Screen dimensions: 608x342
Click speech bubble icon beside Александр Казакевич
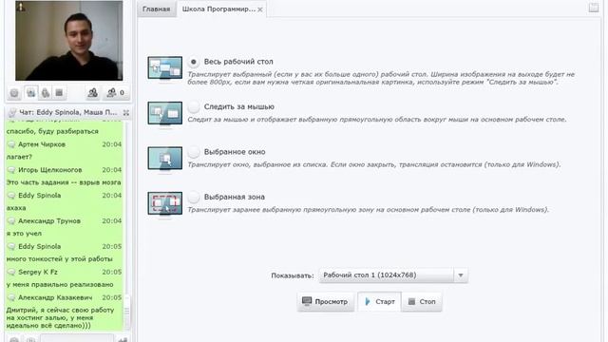coord(11,297)
